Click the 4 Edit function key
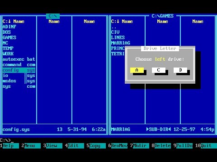The width and height of the screenshot is (217, 162). (75, 146)
